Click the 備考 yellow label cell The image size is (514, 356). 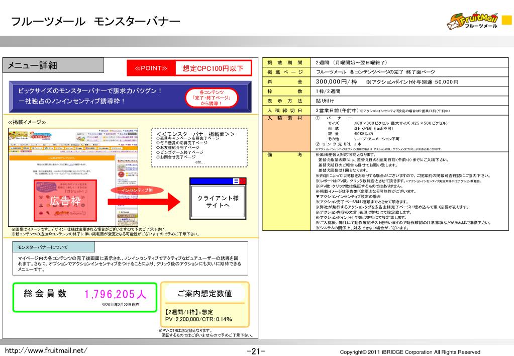286,191
